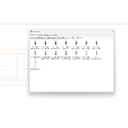The image size is (128, 128).
Task: Expand the folder path combo box
Action: [x=67, y=38]
